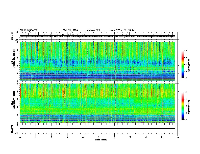Click the 'start UT = 2:10:0' text
The height and width of the screenshot is (154, 200).
point(122,30)
